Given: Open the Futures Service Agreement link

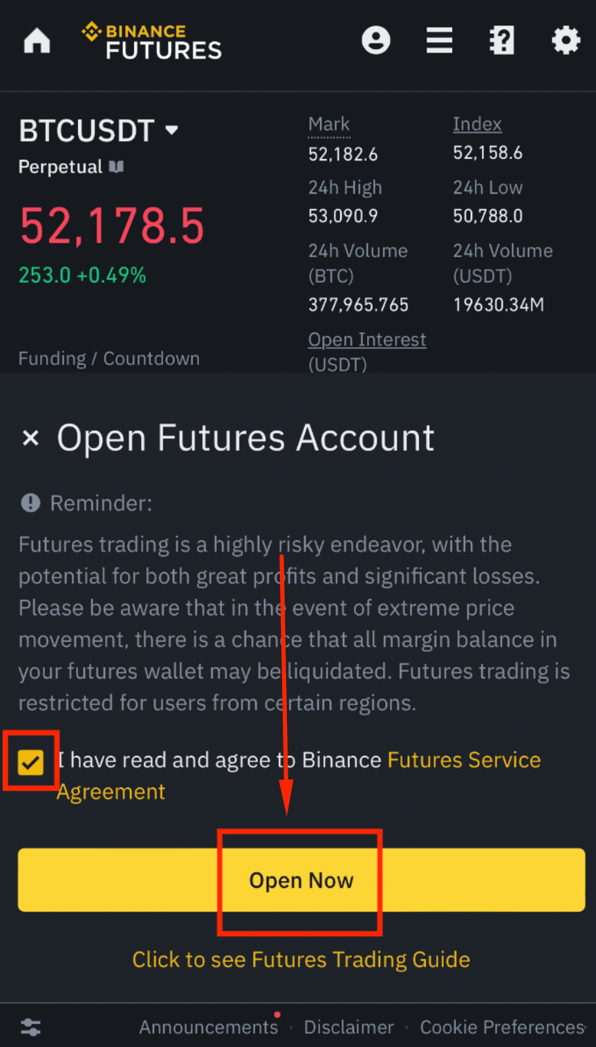Looking at the screenshot, I should tap(463, 760).
